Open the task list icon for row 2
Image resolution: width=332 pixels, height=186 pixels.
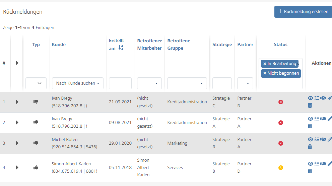(317, 119)
